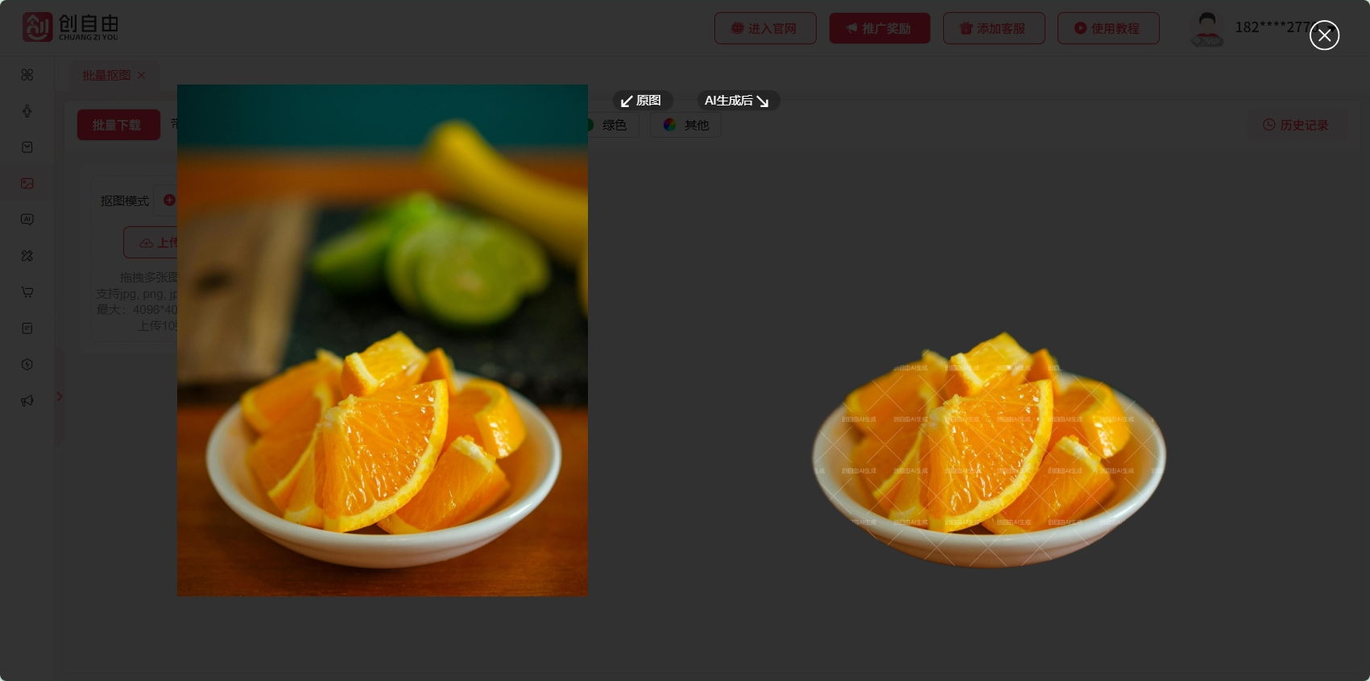
Task: Open the apps grid icon in sidebar
Action: (x=27, y=75)
